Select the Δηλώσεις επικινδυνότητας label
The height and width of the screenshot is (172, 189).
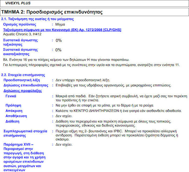[26, 85]
